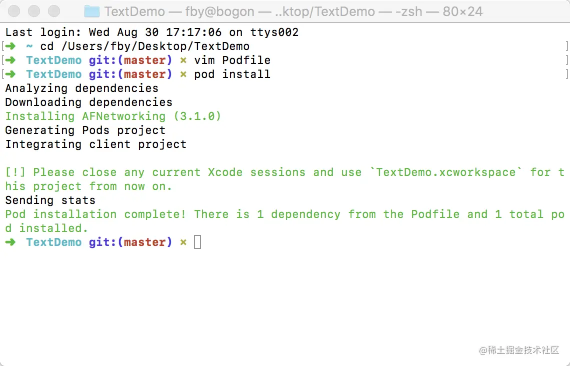This screenshot has width=570, height=366.
Task: Click the 'Pod installation complete!' message
Action: click(x=95, y=214)
